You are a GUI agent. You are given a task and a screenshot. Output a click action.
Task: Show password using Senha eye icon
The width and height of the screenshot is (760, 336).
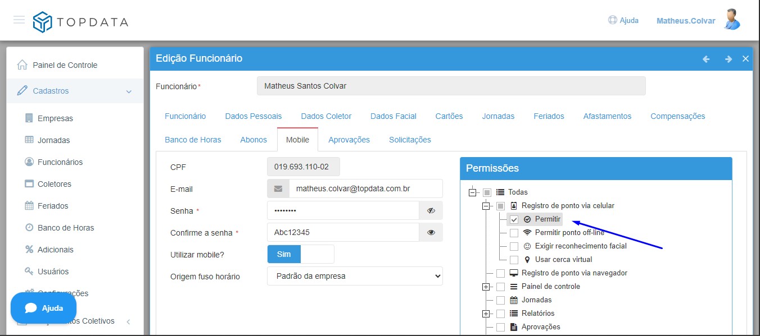(431, 211)
